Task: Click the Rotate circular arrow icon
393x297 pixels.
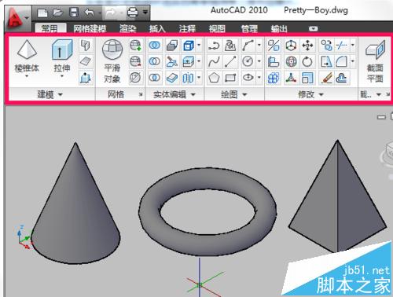Action: pos(307,61)
